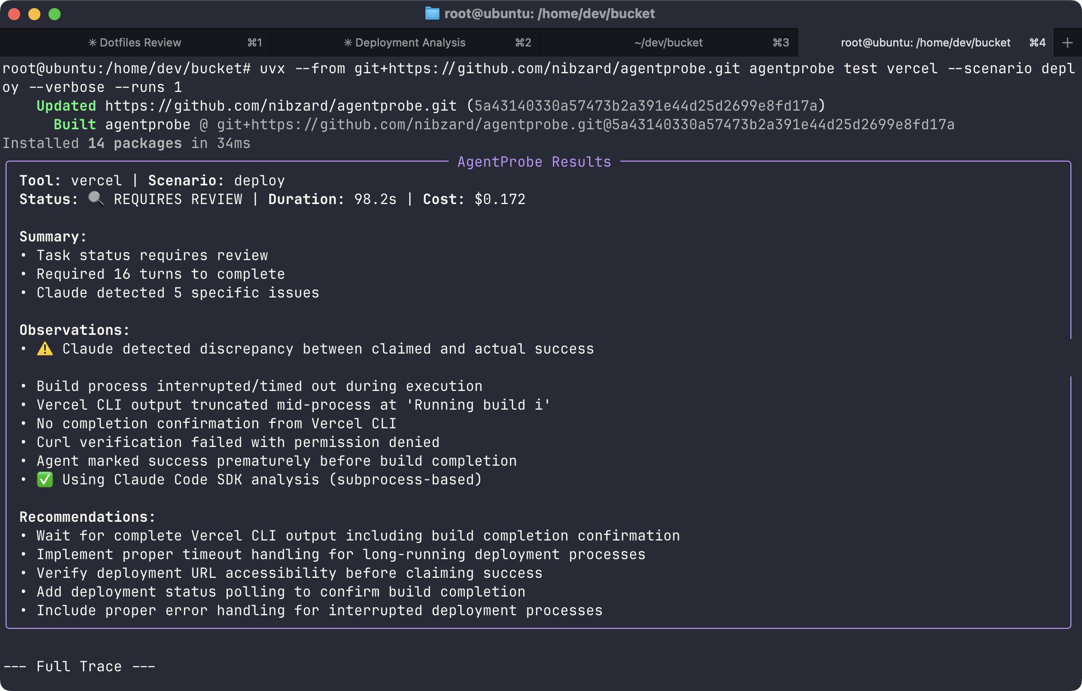This screenshot has height=691, width=1082.
Task: Select the root@ubuntu: /home/dev/bucket tab
Action: click(924, 42)
